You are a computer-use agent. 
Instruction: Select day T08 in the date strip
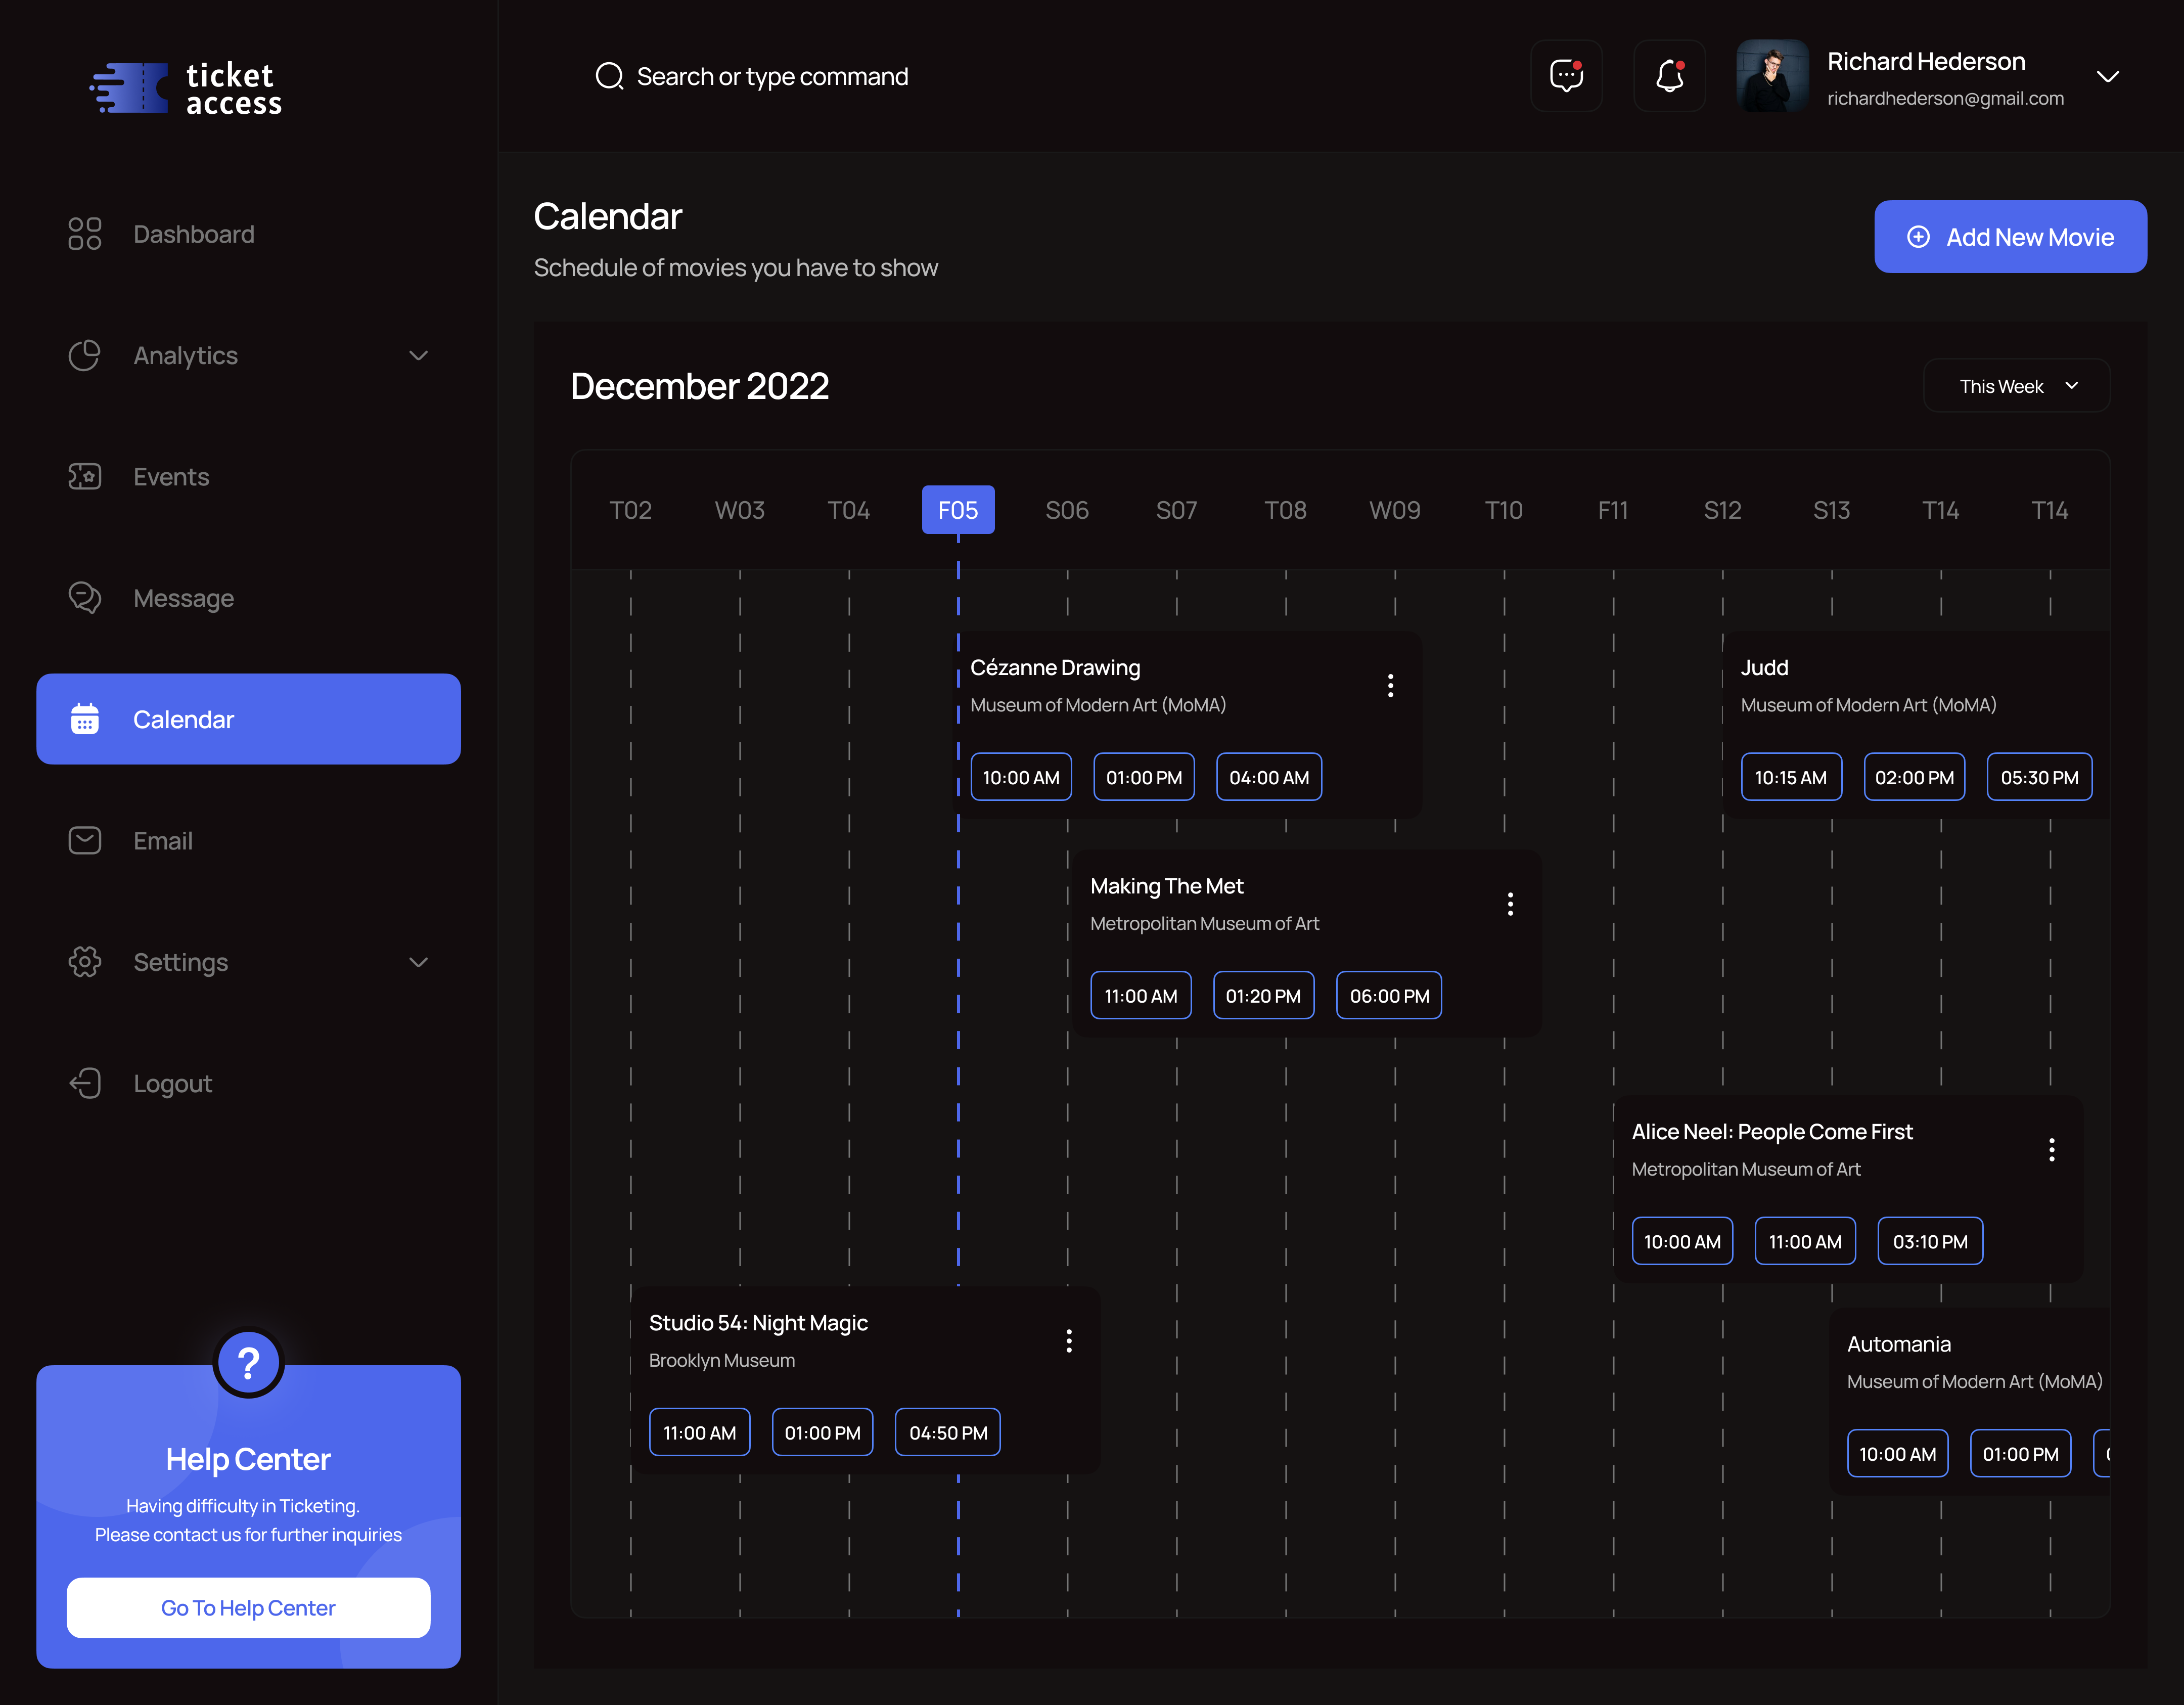point(1286,510)
